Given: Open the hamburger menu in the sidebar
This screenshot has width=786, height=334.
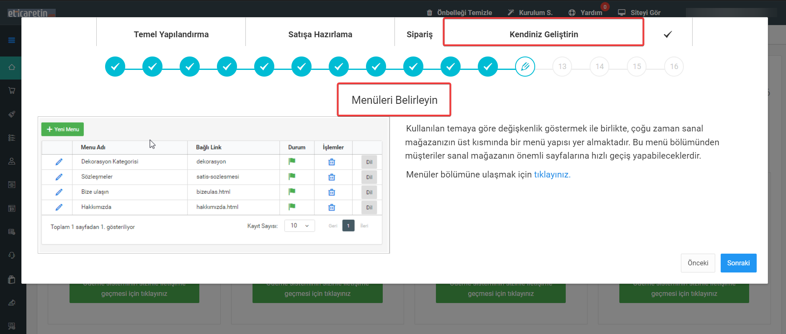Looking at the screenshot, I should tap(12, 40).
